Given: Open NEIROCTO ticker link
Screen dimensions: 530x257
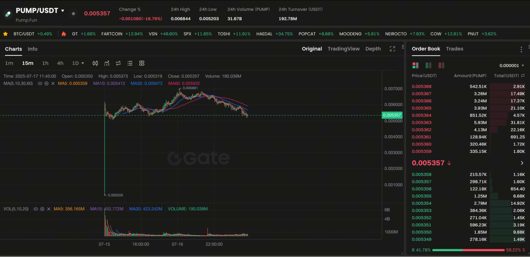Looking at the screenshot, I should pos(405,34).
